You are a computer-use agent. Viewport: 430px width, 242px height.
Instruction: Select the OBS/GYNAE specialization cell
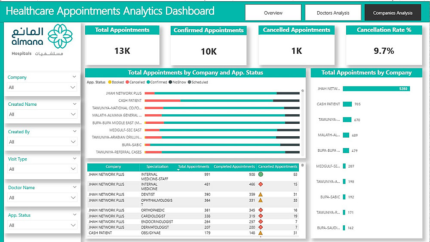click(151, 233)
